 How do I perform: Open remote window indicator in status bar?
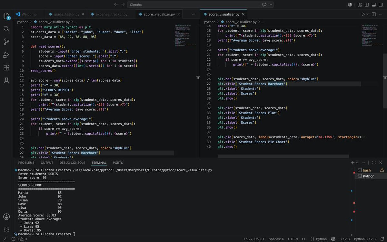[x=5, y=239]
